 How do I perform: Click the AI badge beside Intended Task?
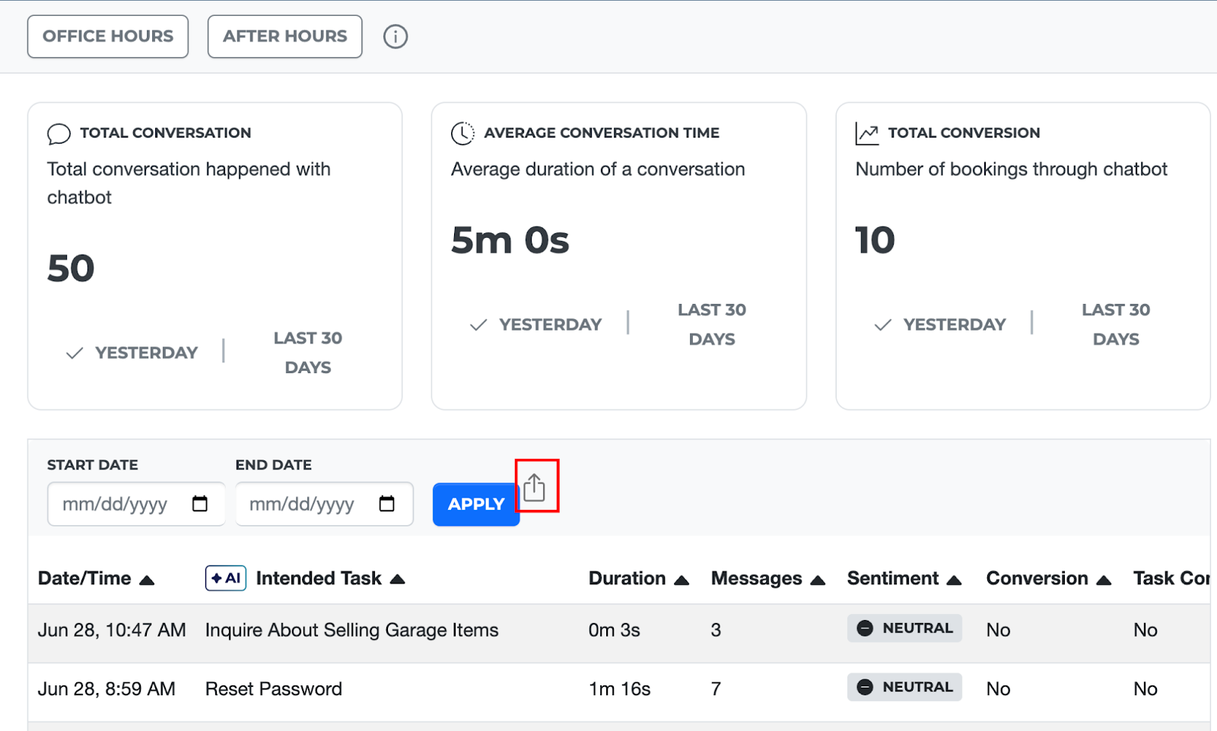[225, 578]
